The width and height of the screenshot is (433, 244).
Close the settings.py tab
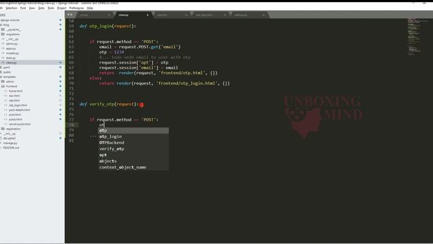(263, 15)
